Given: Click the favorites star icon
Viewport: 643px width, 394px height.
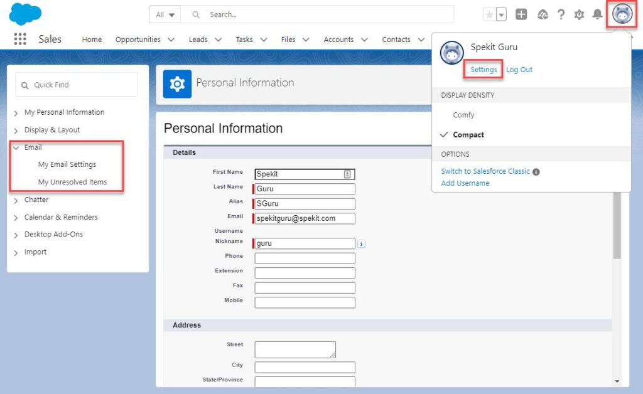Looking at the screenshot, I should 489,15.
